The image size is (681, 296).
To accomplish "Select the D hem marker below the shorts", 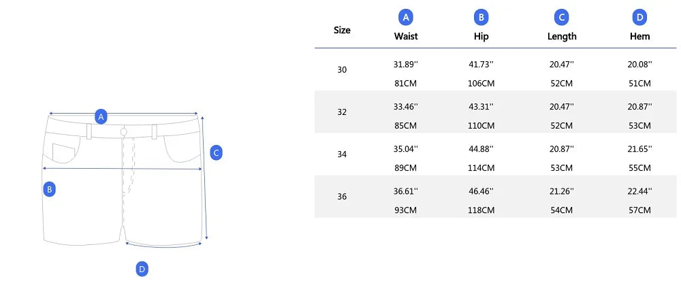I will pos(142,269).
